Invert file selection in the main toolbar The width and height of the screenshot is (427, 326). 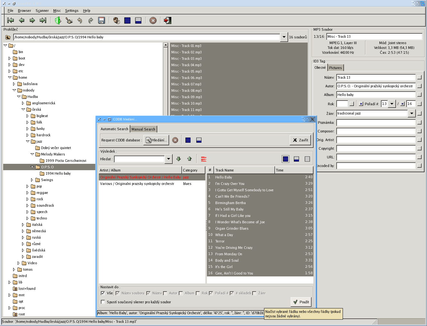click(138, 20)
